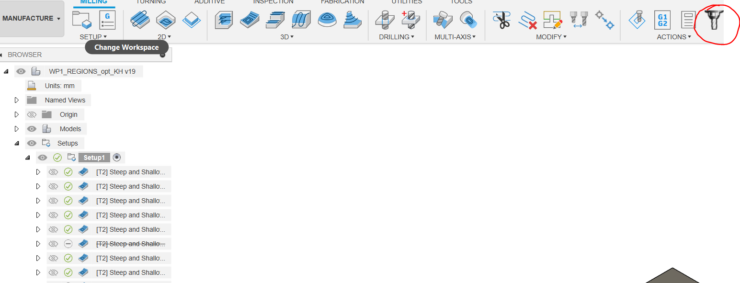Open Post Process G1 G2 icon
This screenshot has height=283, width=740.
click(x=662, y=20)
